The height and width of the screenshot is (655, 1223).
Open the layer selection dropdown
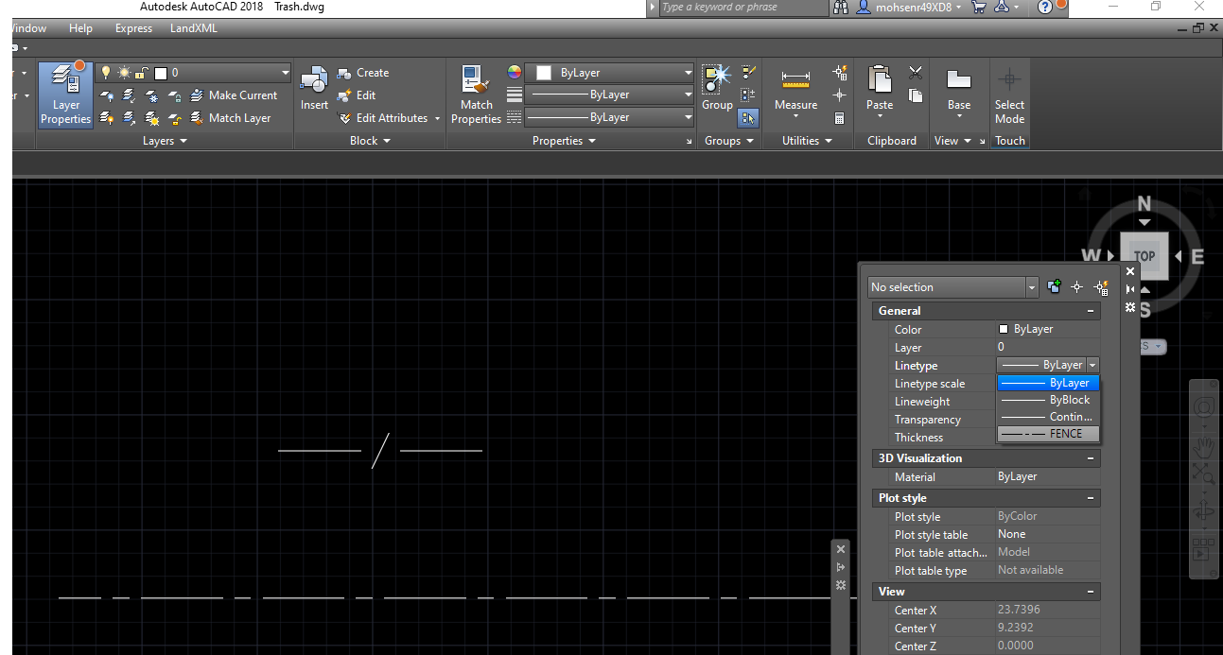point(284,72)
